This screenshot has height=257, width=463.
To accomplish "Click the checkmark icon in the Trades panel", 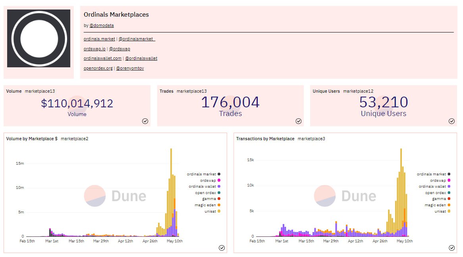I will click(298, 121).
